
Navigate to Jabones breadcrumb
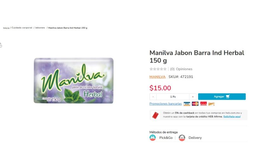point(40,28)
